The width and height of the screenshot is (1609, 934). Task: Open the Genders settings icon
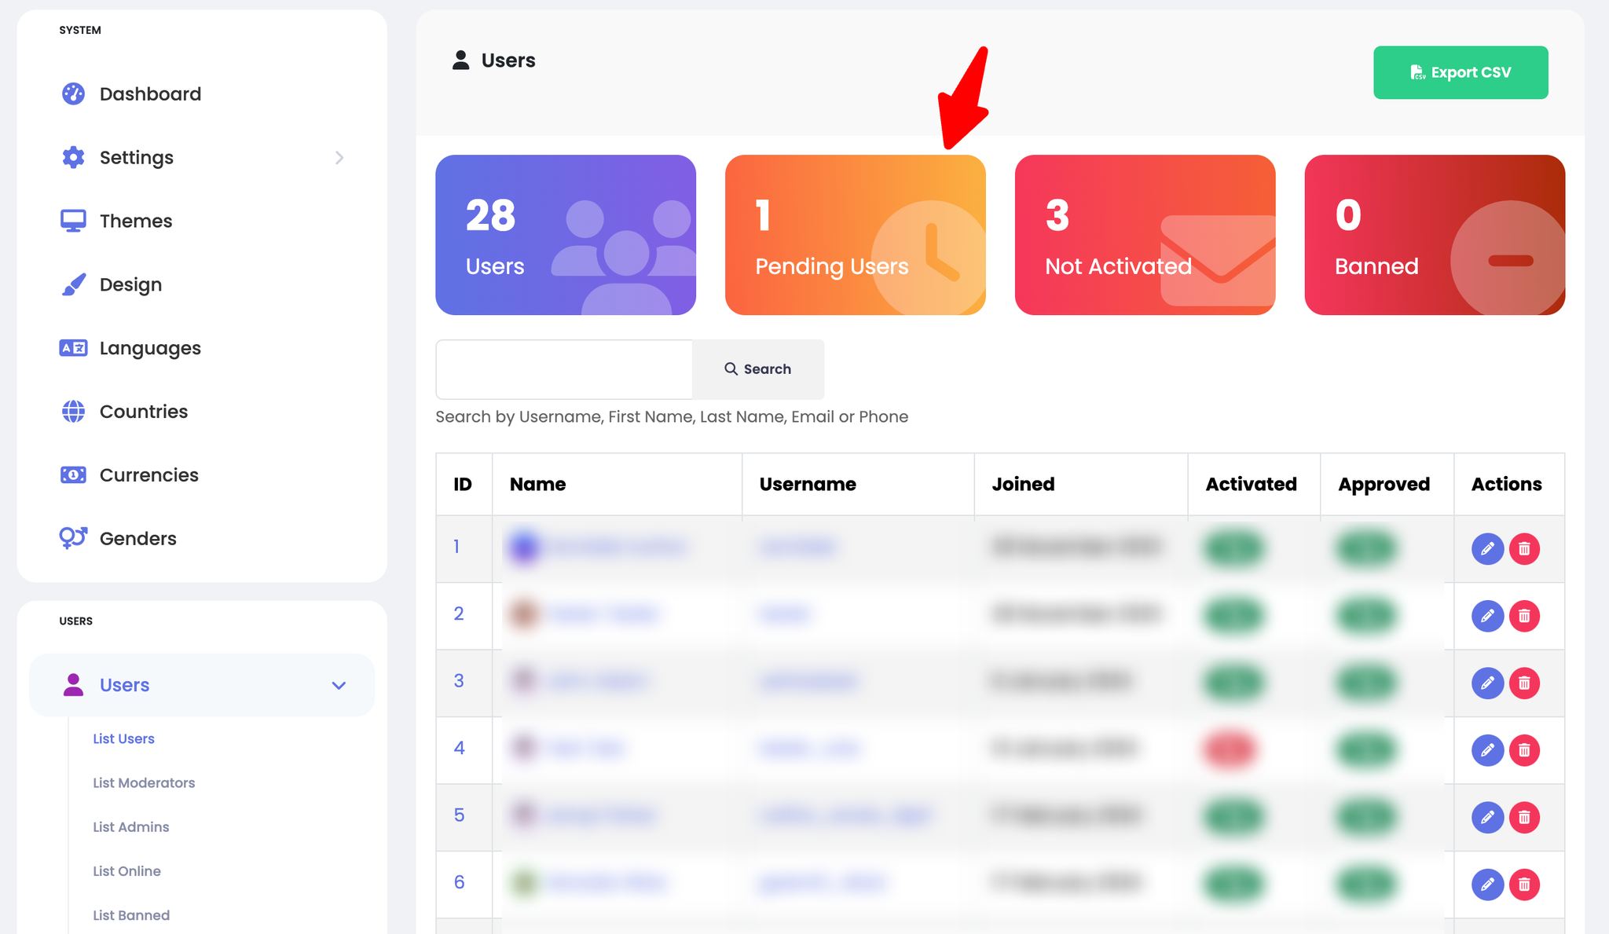coord(72,538)
